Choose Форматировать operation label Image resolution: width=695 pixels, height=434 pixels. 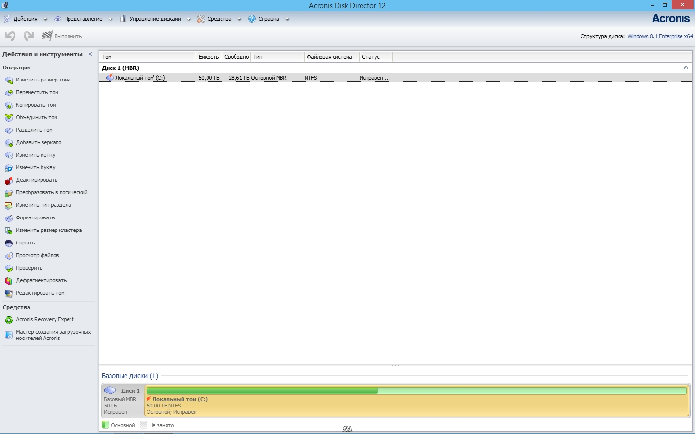coord(35,217)
